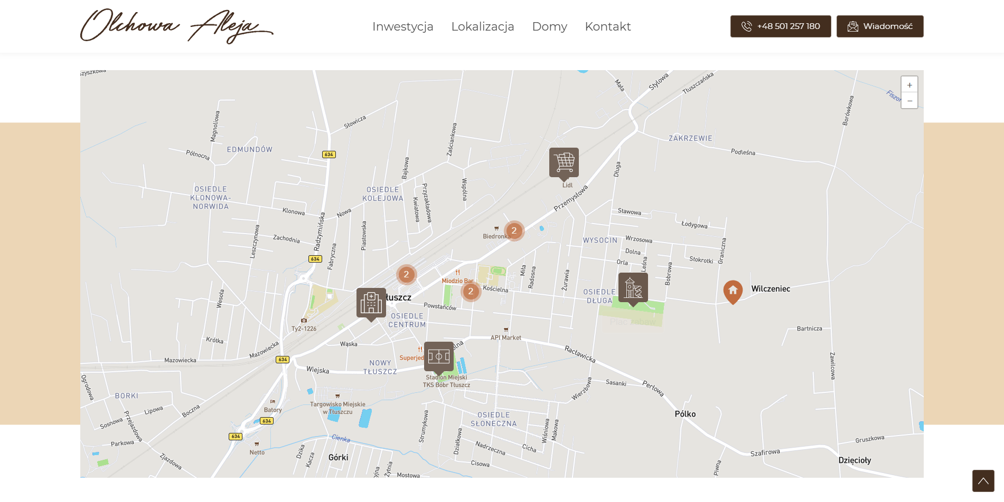Click the stadium pitch map marker
Viewport: 1004px width, 502px height.
tap(438, 357)
